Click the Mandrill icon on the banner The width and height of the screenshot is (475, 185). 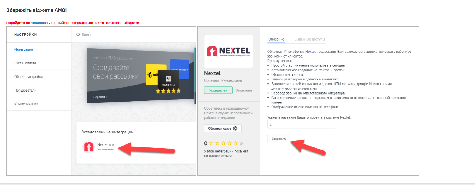tap(169, 80)
